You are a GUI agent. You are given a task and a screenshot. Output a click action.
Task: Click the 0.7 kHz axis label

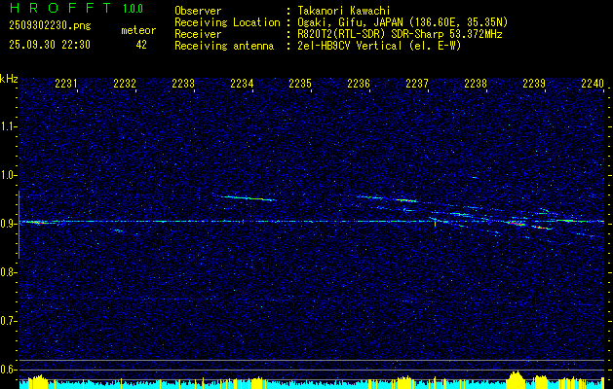point(8,321)
